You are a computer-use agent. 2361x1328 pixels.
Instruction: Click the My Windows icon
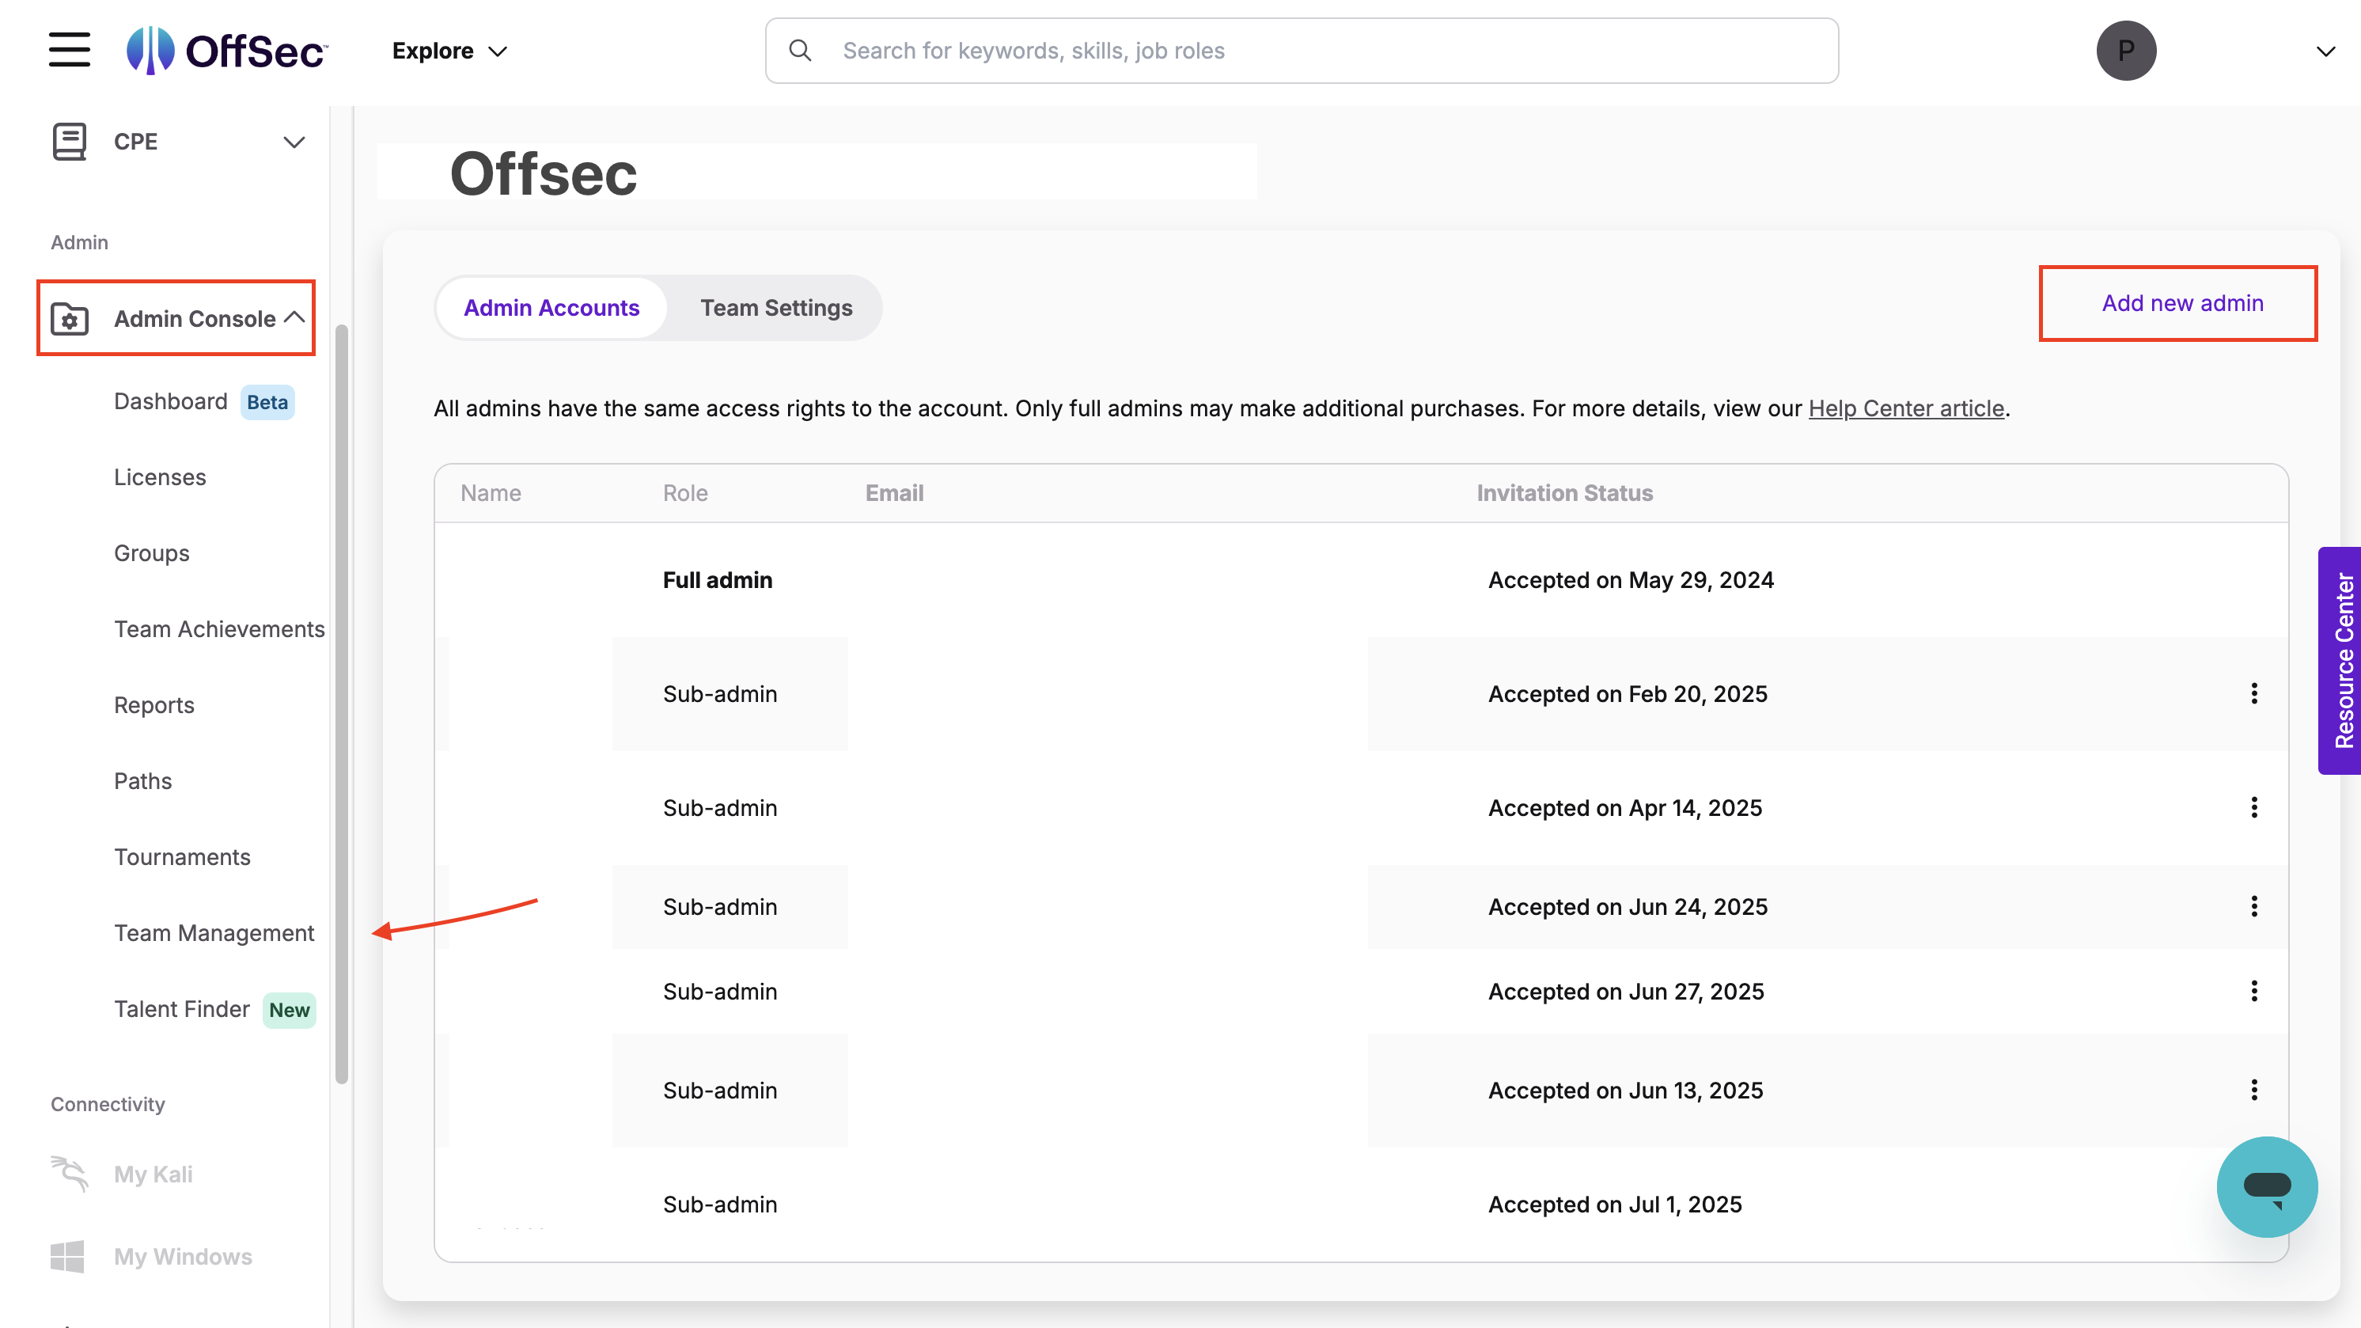(69, 1257)
